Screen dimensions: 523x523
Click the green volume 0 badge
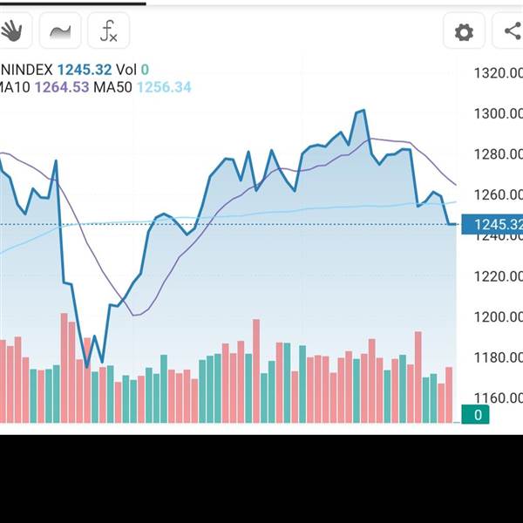pos(475,415)
